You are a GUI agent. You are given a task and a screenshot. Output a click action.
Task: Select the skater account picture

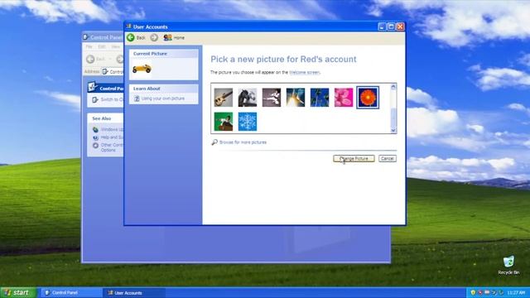(224, 122)
